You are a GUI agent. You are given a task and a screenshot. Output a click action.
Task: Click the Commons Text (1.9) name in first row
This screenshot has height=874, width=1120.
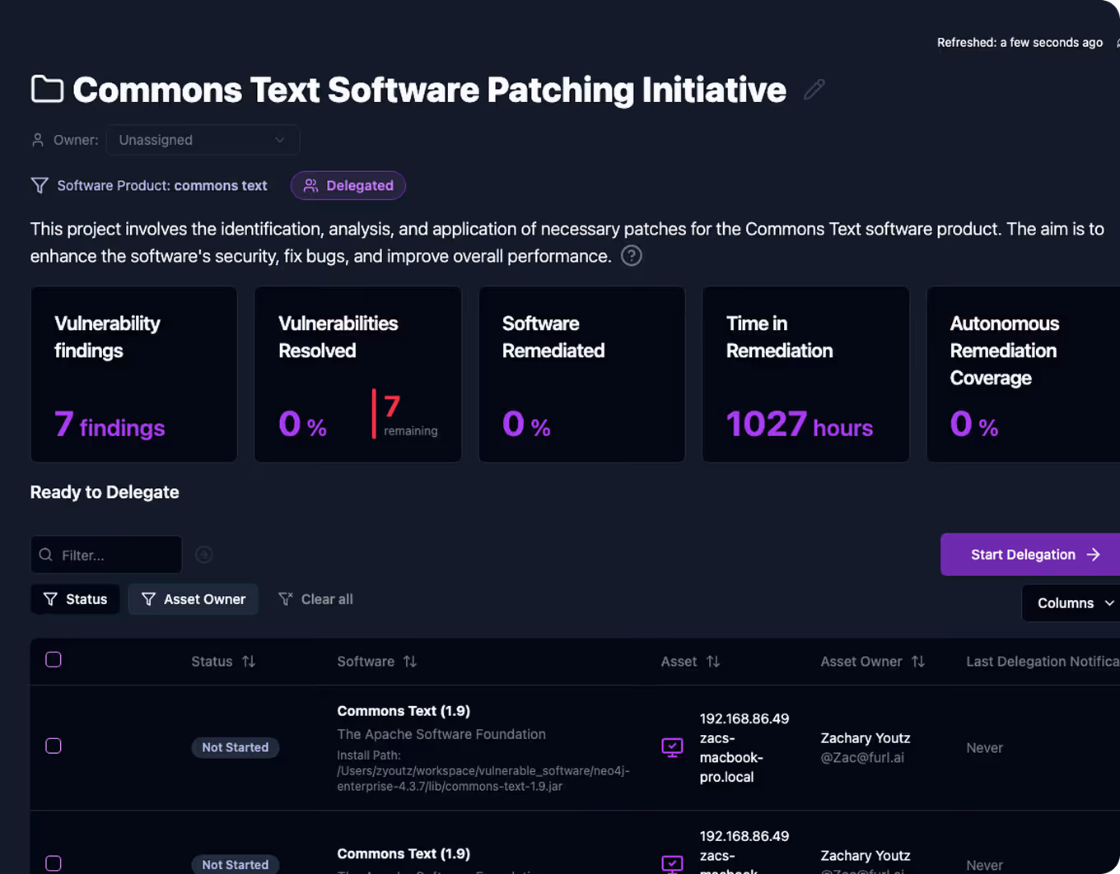404,711
